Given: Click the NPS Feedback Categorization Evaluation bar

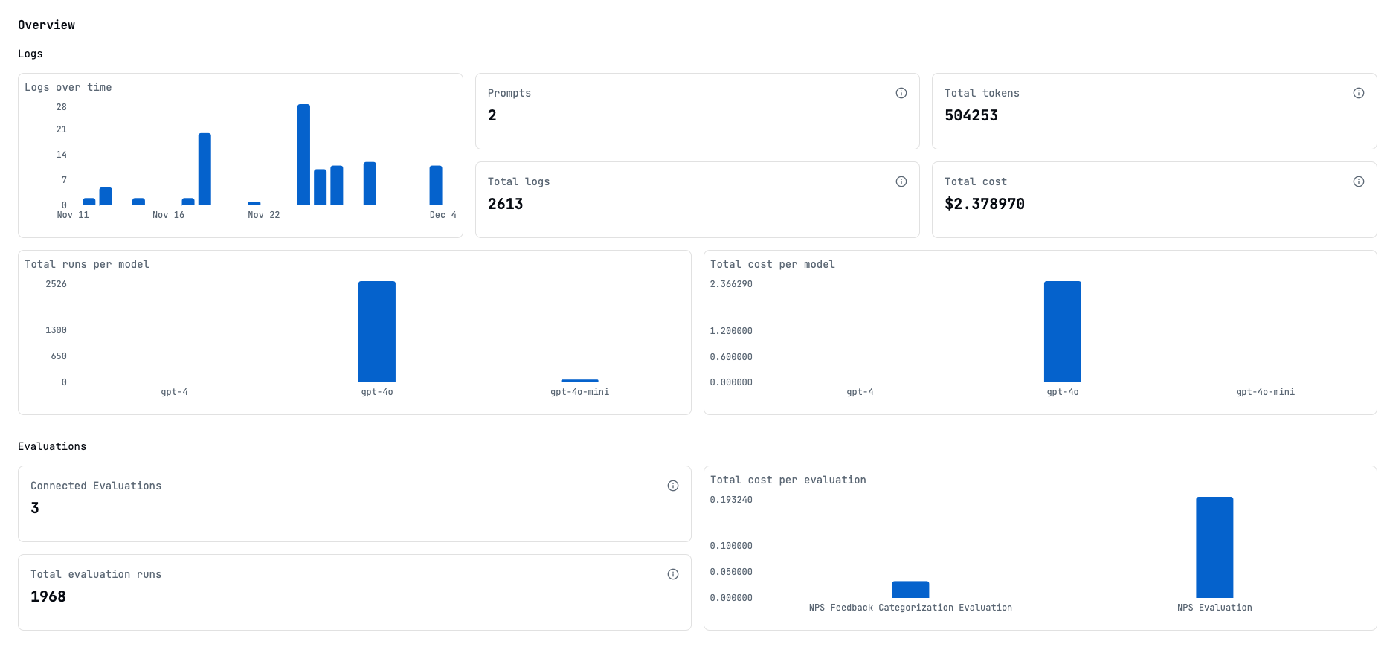Looking at the screenshot, I should pos(910,590).
